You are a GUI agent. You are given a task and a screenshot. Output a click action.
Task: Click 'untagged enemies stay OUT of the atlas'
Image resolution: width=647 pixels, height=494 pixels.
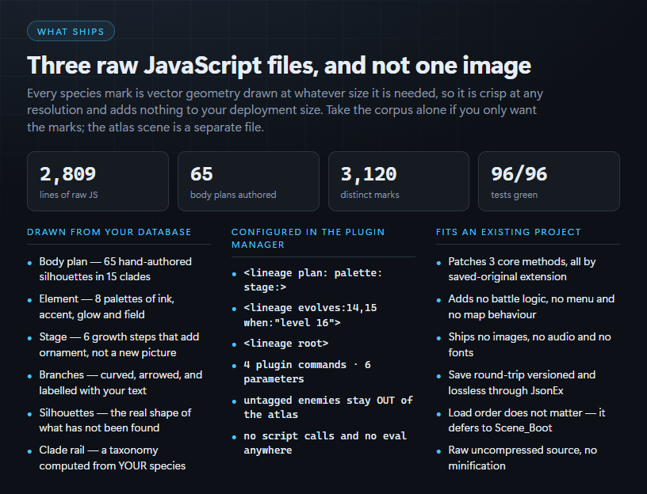pyautogui.click(x=328, y=408)
